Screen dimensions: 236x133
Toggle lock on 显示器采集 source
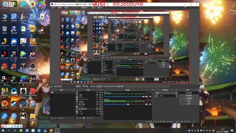pyautogui.click(x=100, y=109)
